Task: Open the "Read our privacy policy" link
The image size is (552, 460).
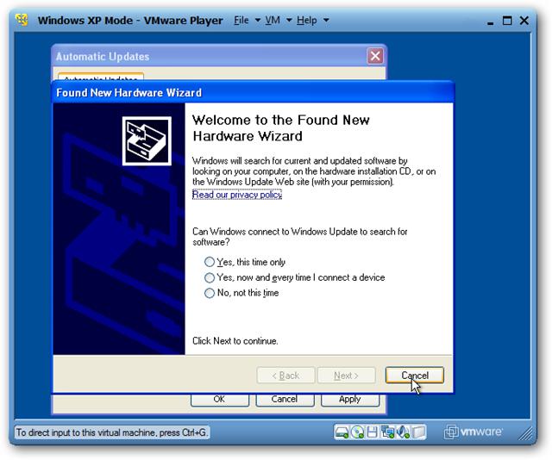Action: (x=237, y=195)
